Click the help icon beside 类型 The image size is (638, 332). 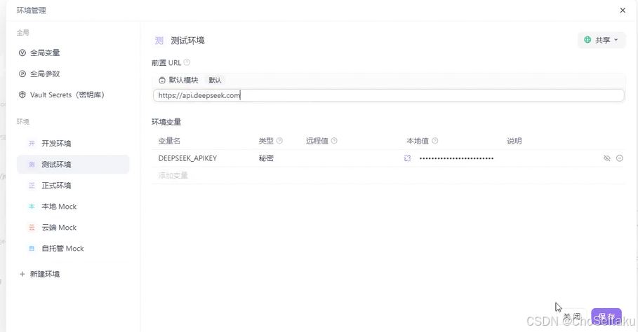[x=279, y=141]
